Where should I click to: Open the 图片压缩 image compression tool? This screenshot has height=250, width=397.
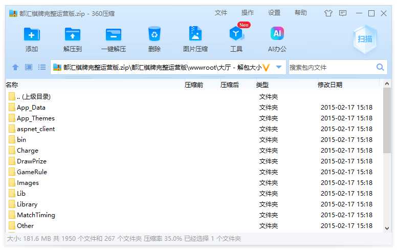coord(195,33)
